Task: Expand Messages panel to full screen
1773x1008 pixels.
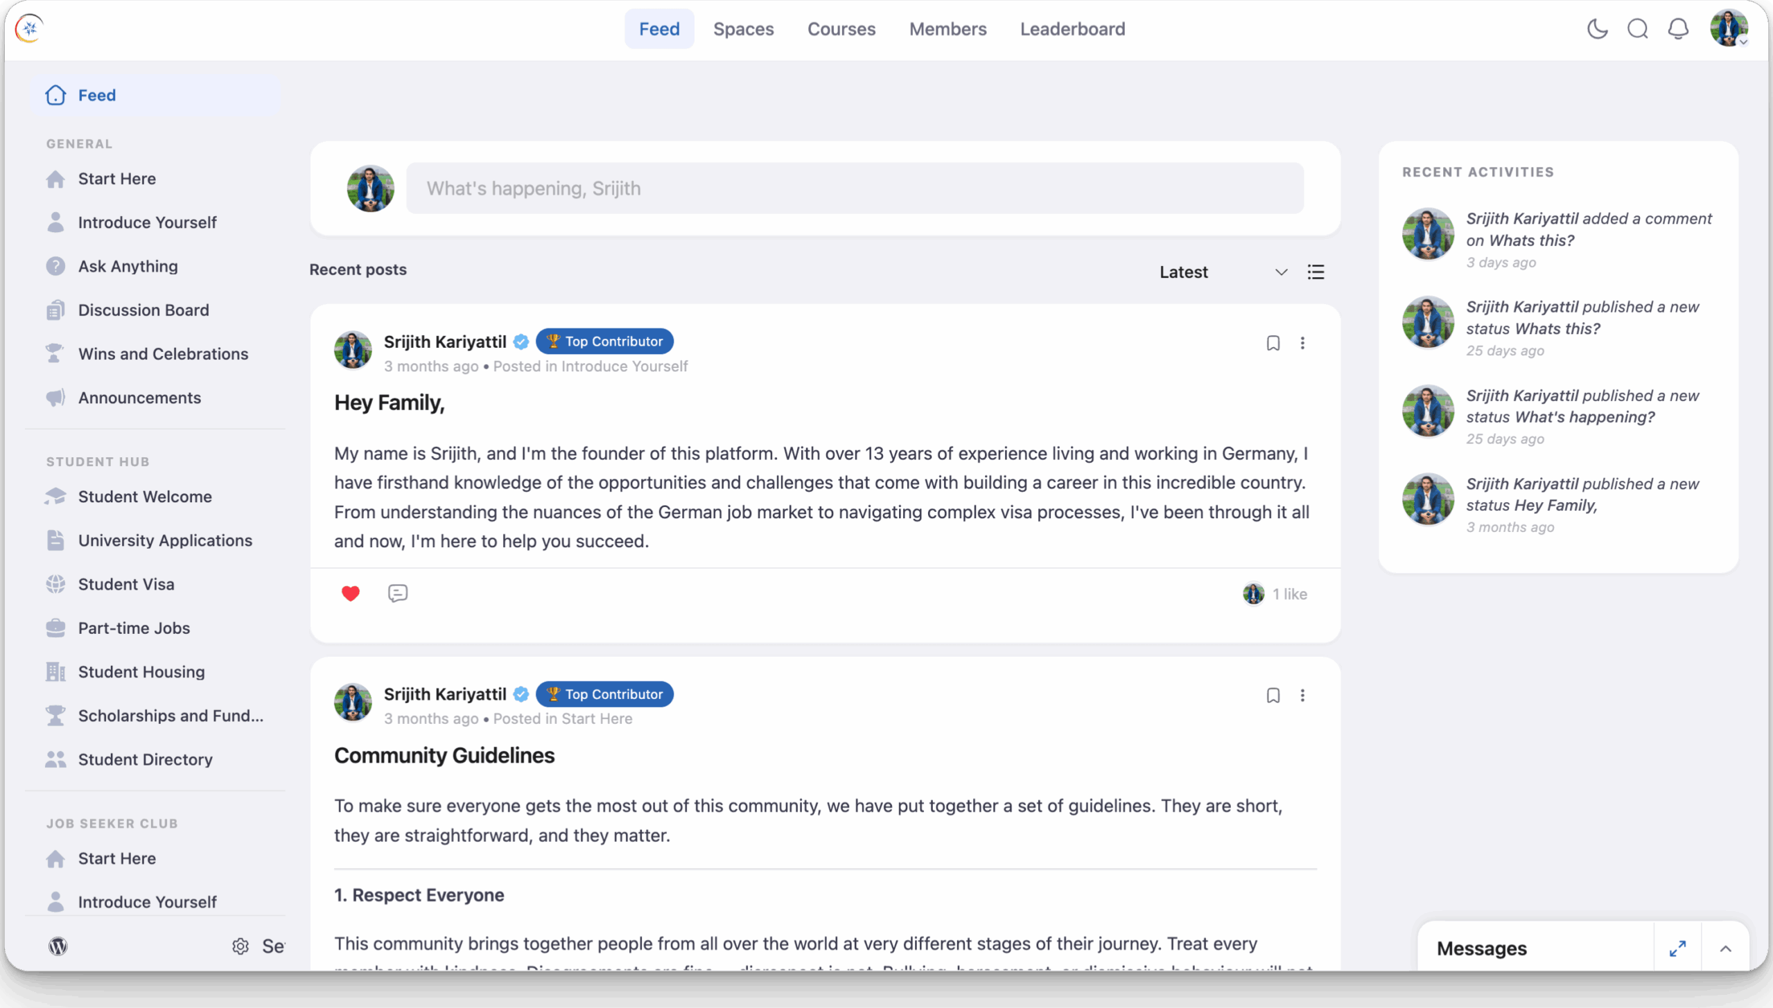Action: click(1677, 948)
